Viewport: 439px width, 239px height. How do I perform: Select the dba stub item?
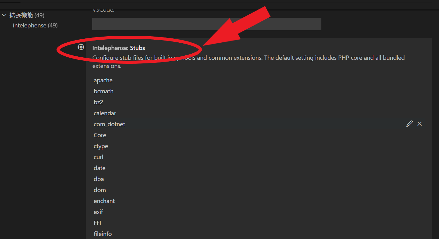[x=99, y=179]
